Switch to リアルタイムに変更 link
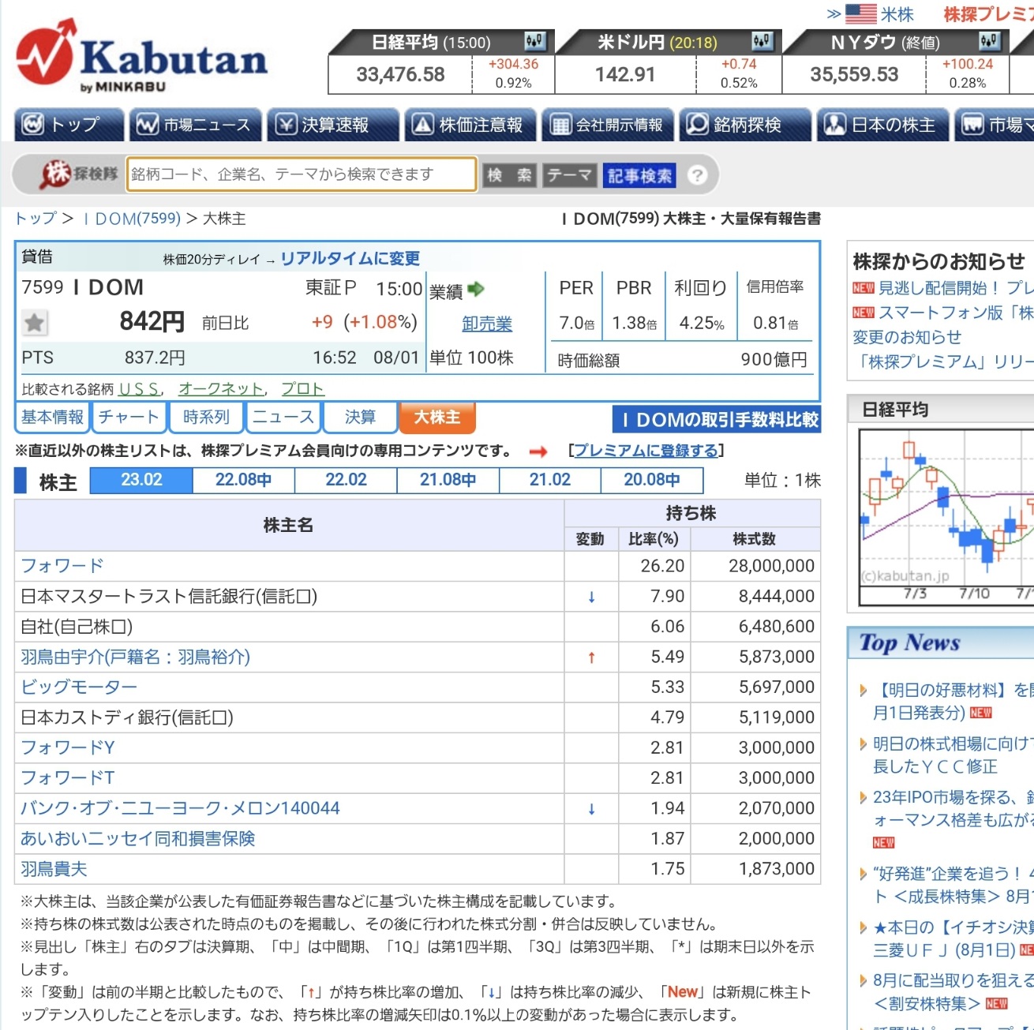The width and height of the screenshot is (1034, 1030). pyautogui.click(x=350, y=258)
